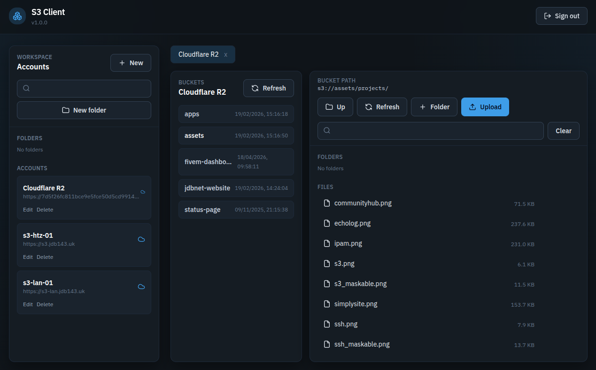
Task: Focus the bucket files search field
Action: (431, 131)
